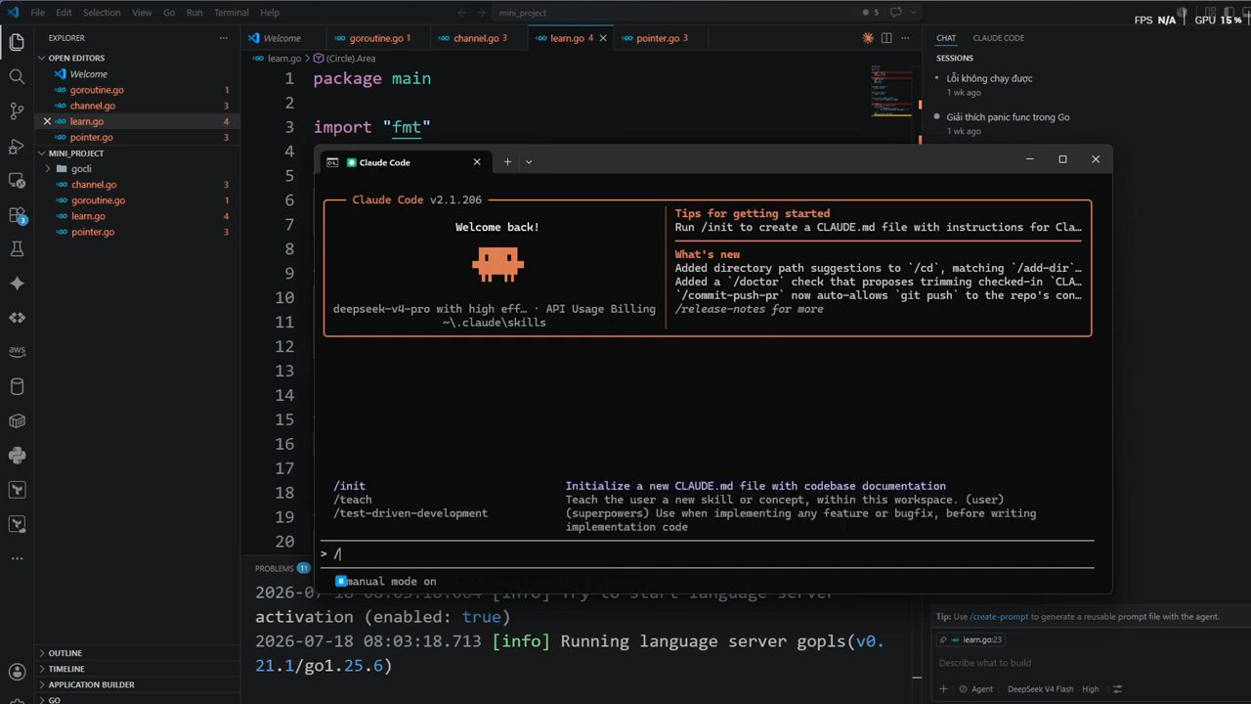This screenshot has height=704, width=1251.
Task: Switch to the goroutine.go editor tab
Action: (376, 38)
